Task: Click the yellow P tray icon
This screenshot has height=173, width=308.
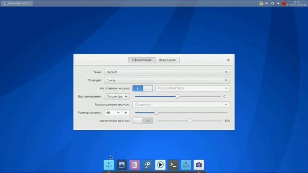Action: tap(261, 3)
